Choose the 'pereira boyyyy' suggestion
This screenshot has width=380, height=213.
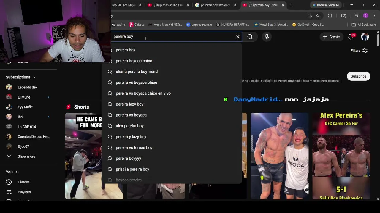[172, 158]
